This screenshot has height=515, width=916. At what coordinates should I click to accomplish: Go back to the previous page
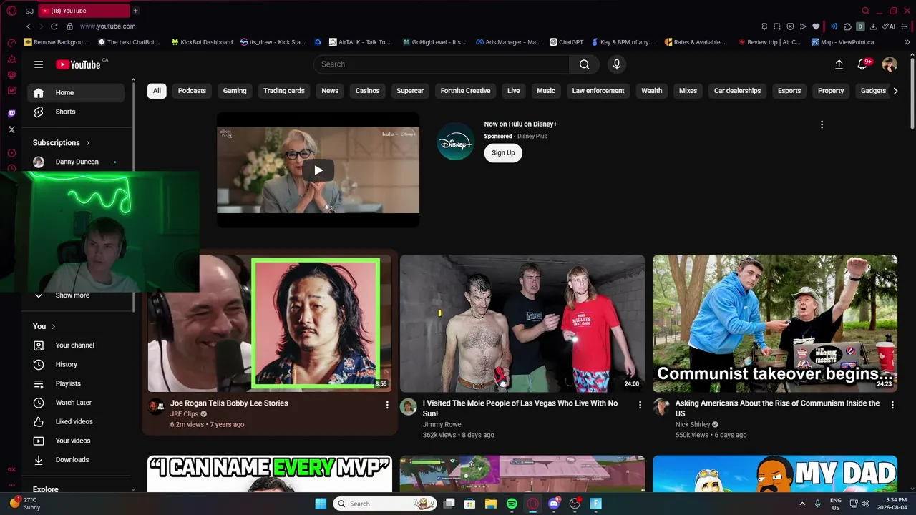29,26
